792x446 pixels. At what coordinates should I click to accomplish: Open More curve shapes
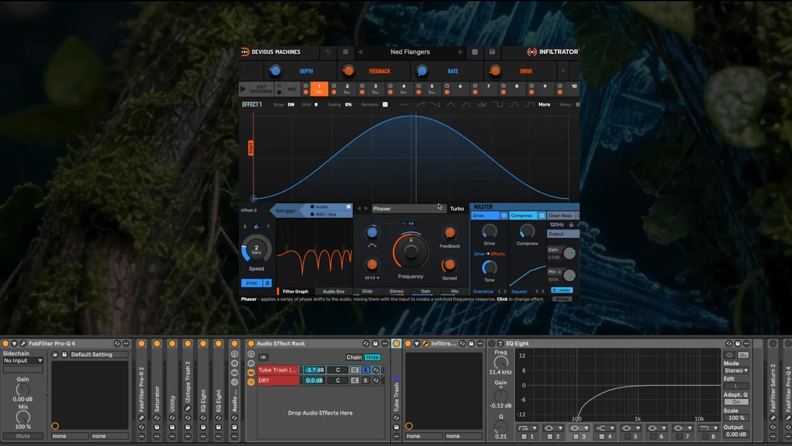click(x=544, y=105)
